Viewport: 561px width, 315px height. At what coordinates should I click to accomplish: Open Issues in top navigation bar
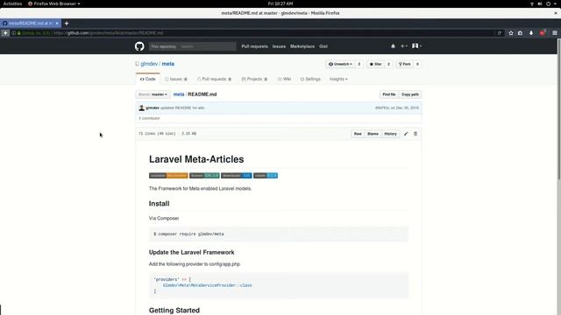pyautogui.click(x=279, y=46)
